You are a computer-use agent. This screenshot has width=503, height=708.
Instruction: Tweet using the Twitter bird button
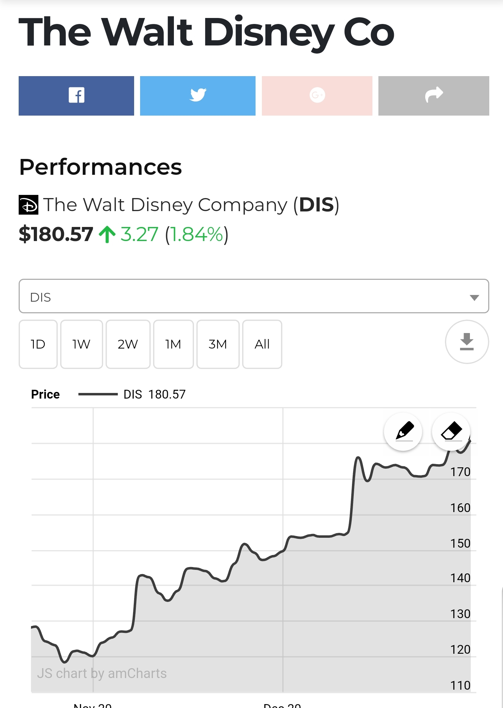(x=198, y=96)
